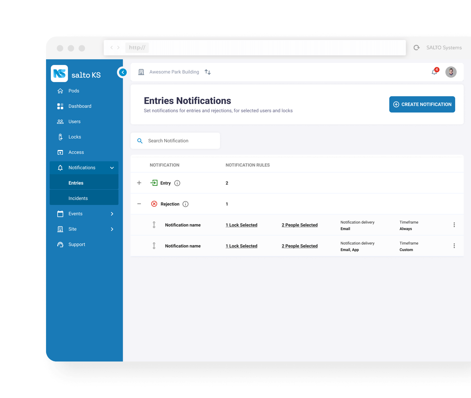
Task: Click the info icon next to Entry
Action: tap(177, 183)
